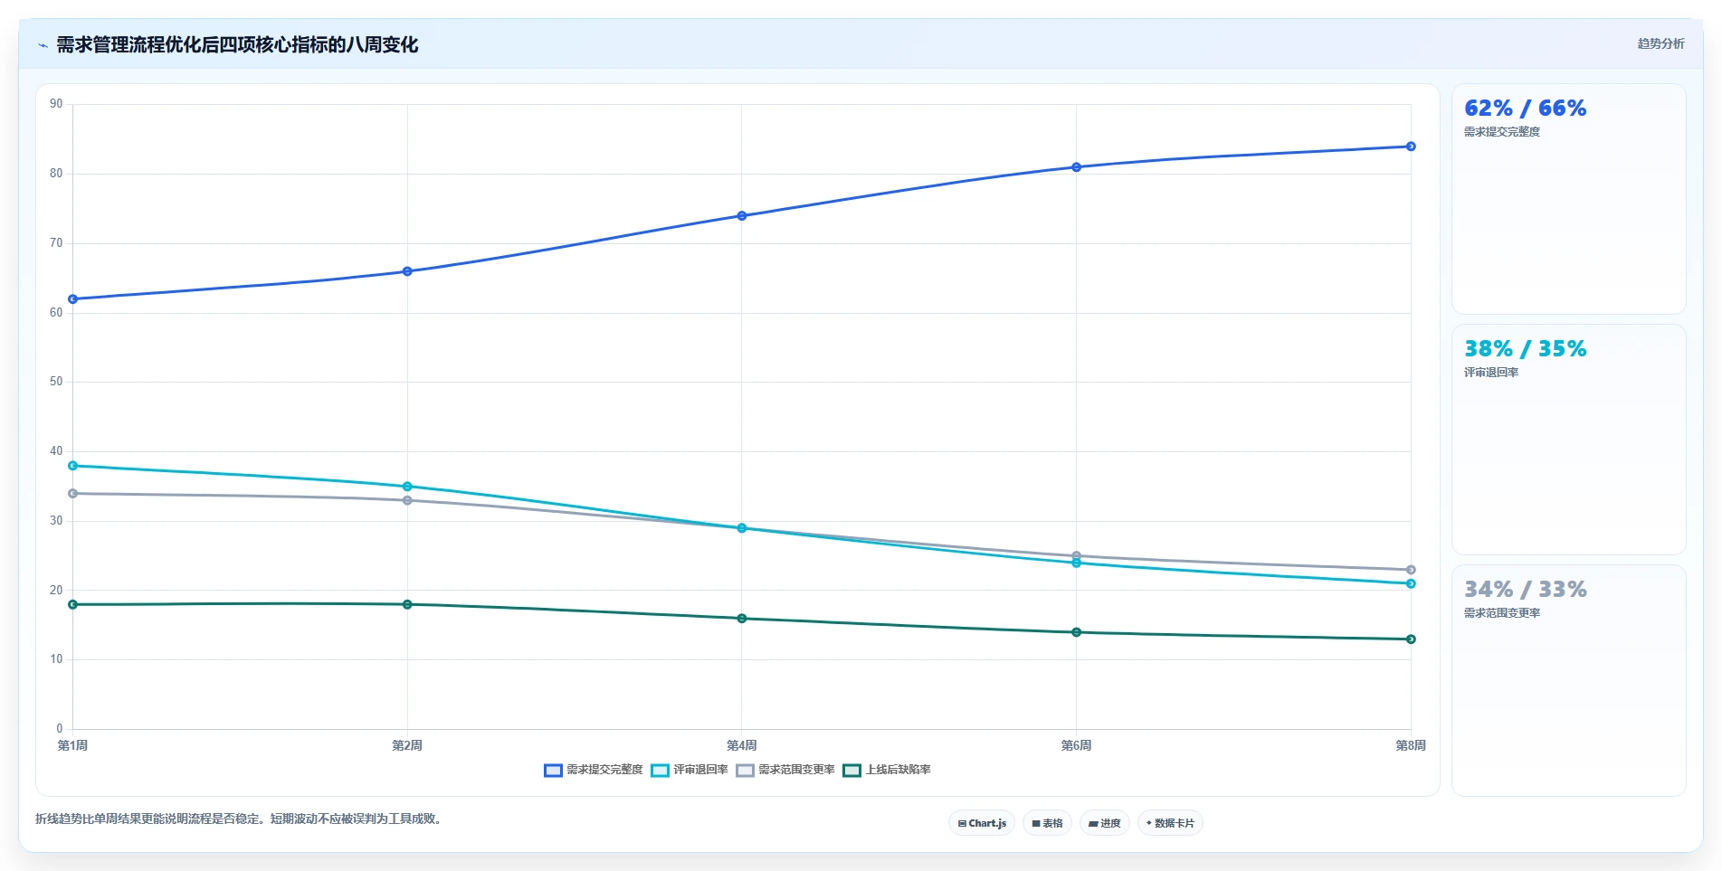Image resolution: width=1722 pixels, height=871 pixels.
Task: Open the 38% / 35% 评审退回率 card
Action: point(1568,440)
